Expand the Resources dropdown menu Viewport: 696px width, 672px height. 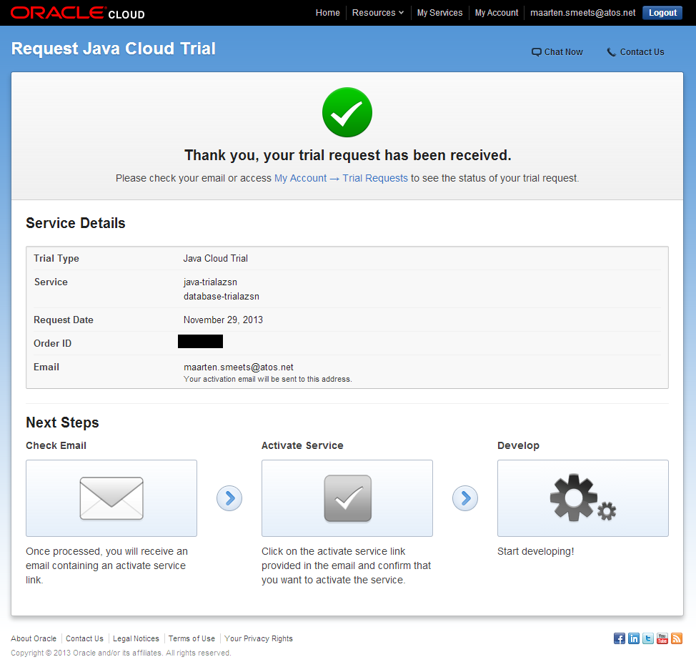(378, 13)
